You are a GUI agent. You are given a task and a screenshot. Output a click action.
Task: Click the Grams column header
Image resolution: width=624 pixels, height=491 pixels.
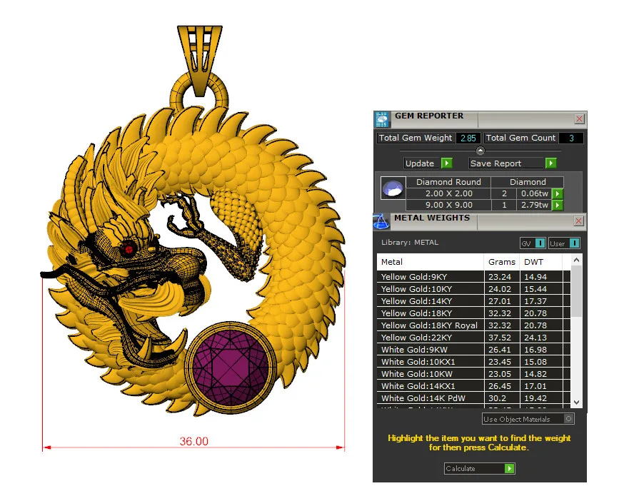click(502, 262)
